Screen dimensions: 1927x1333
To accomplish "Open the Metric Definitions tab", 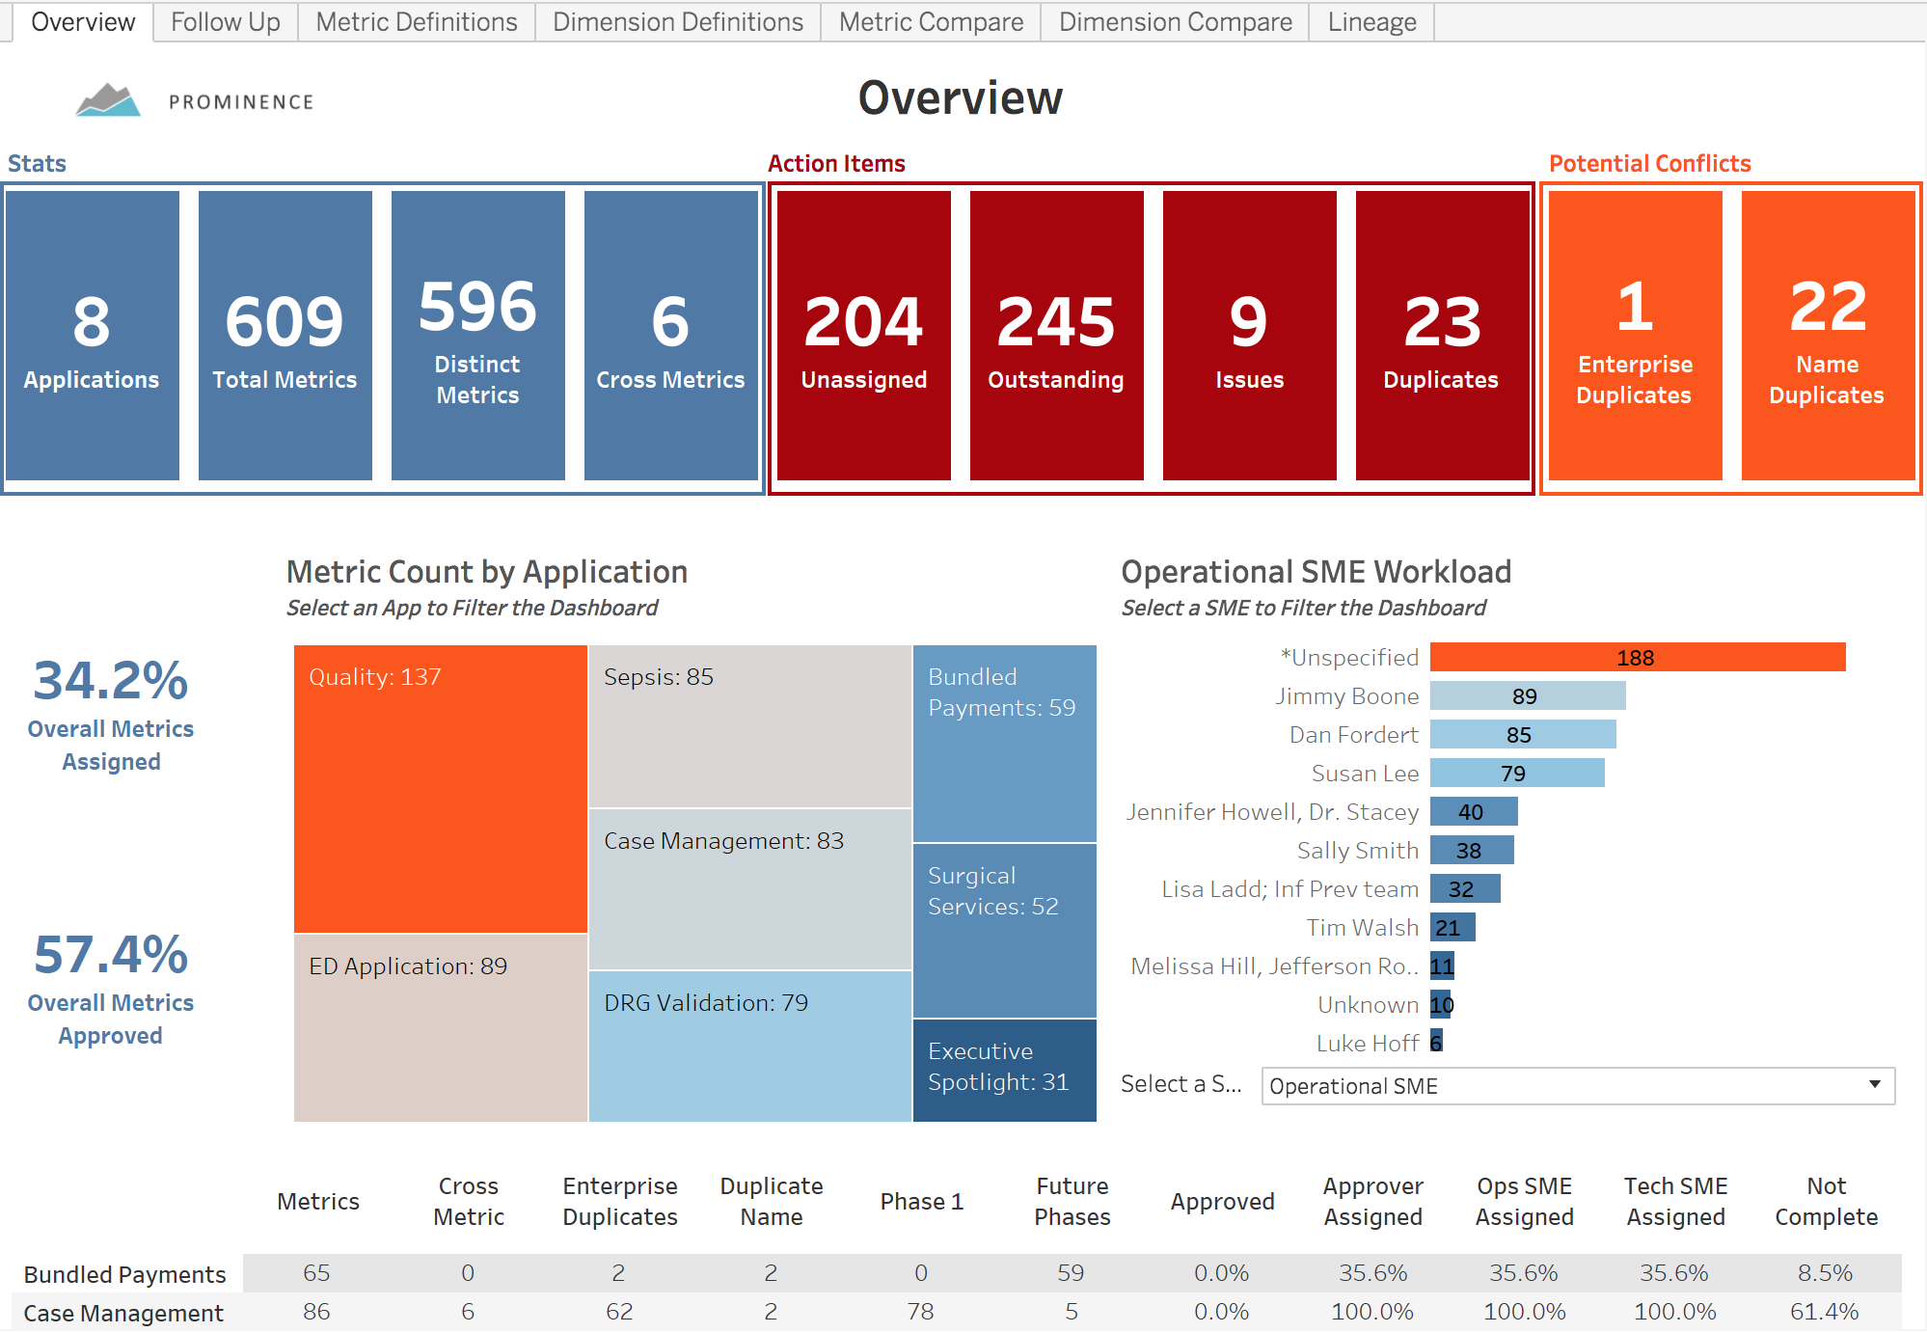I will pos(416,22).
